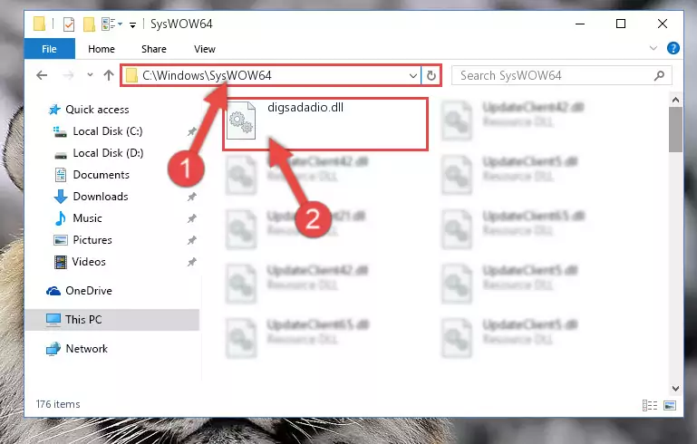Image resolution: width=697 pixels, height=444 pixels.
Task: Click the search magnifier icon
Action: click(659, 75)
